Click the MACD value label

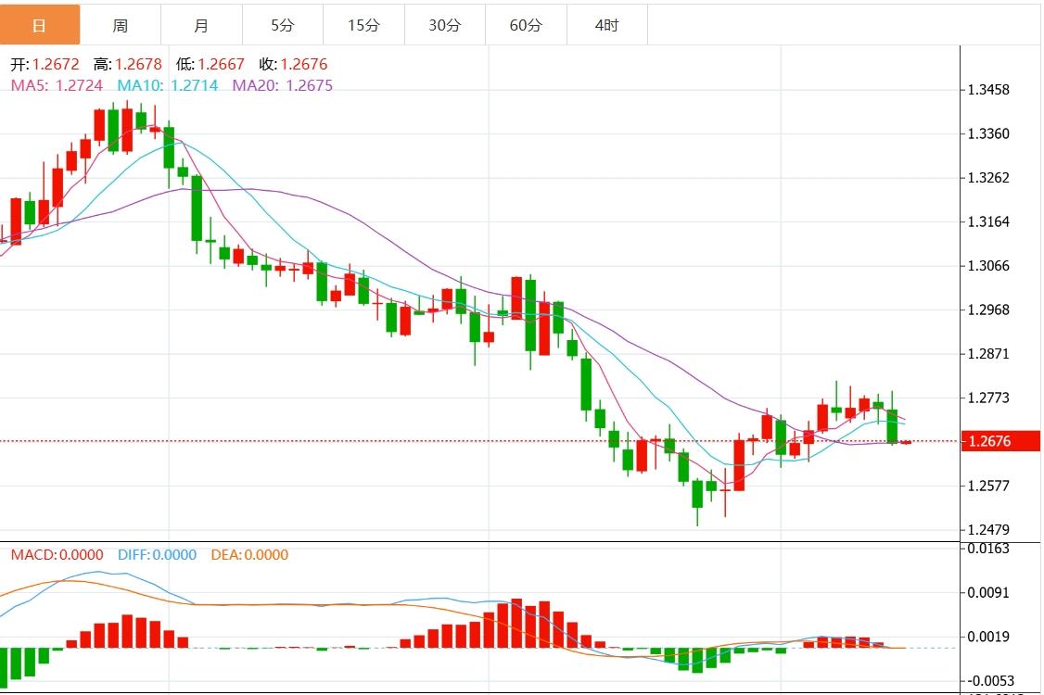coord(57,555)
